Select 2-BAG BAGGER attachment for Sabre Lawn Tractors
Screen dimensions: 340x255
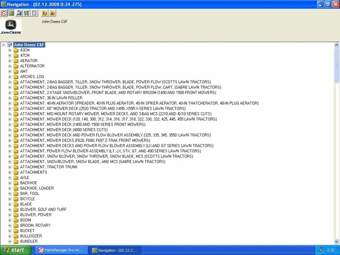[121, 87]
